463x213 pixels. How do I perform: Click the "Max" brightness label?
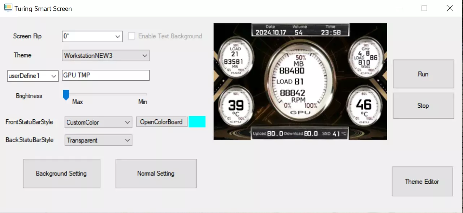tap(78, 102)
